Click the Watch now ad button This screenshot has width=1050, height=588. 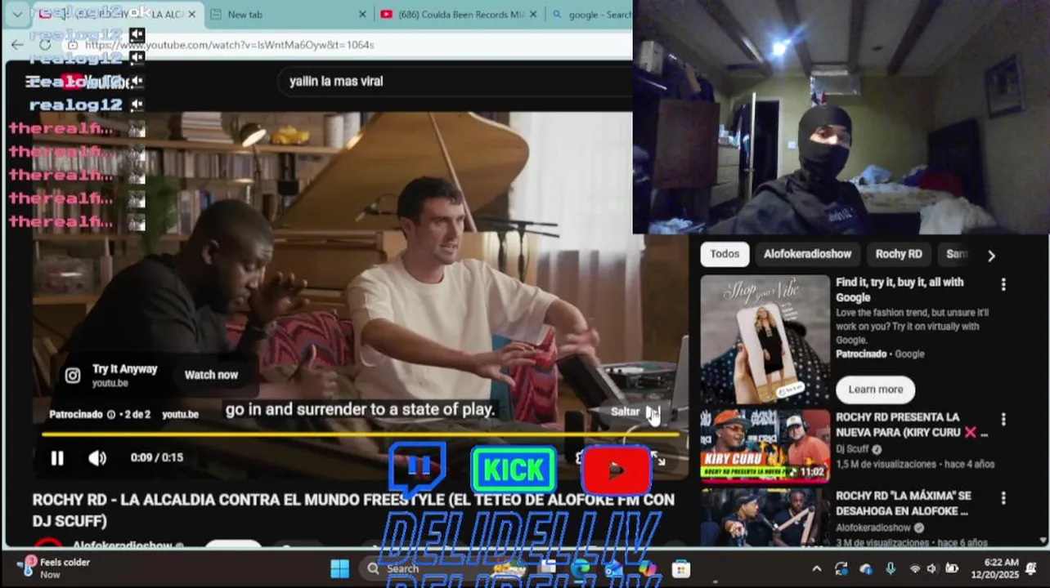pyautogui.click(x=211, y=375)
